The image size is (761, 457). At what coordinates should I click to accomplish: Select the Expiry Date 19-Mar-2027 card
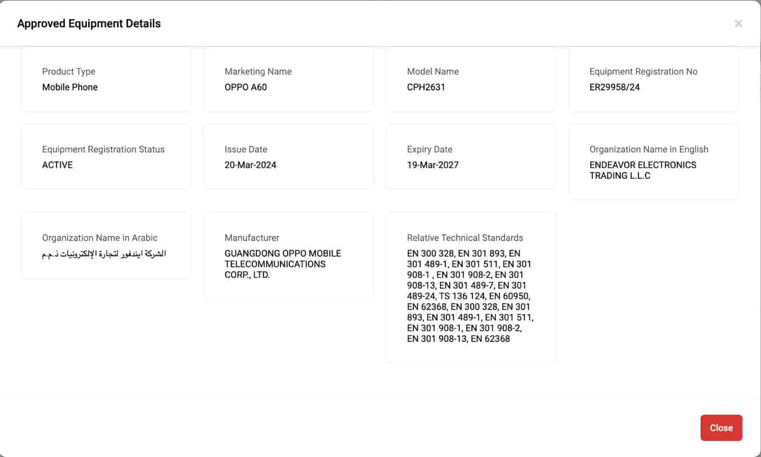tap(470, 156)
